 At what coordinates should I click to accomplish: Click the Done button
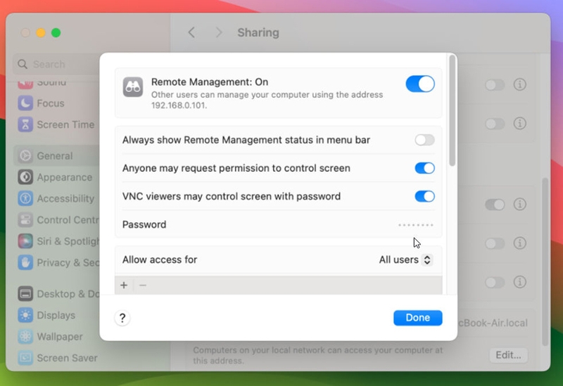(417, 318)
